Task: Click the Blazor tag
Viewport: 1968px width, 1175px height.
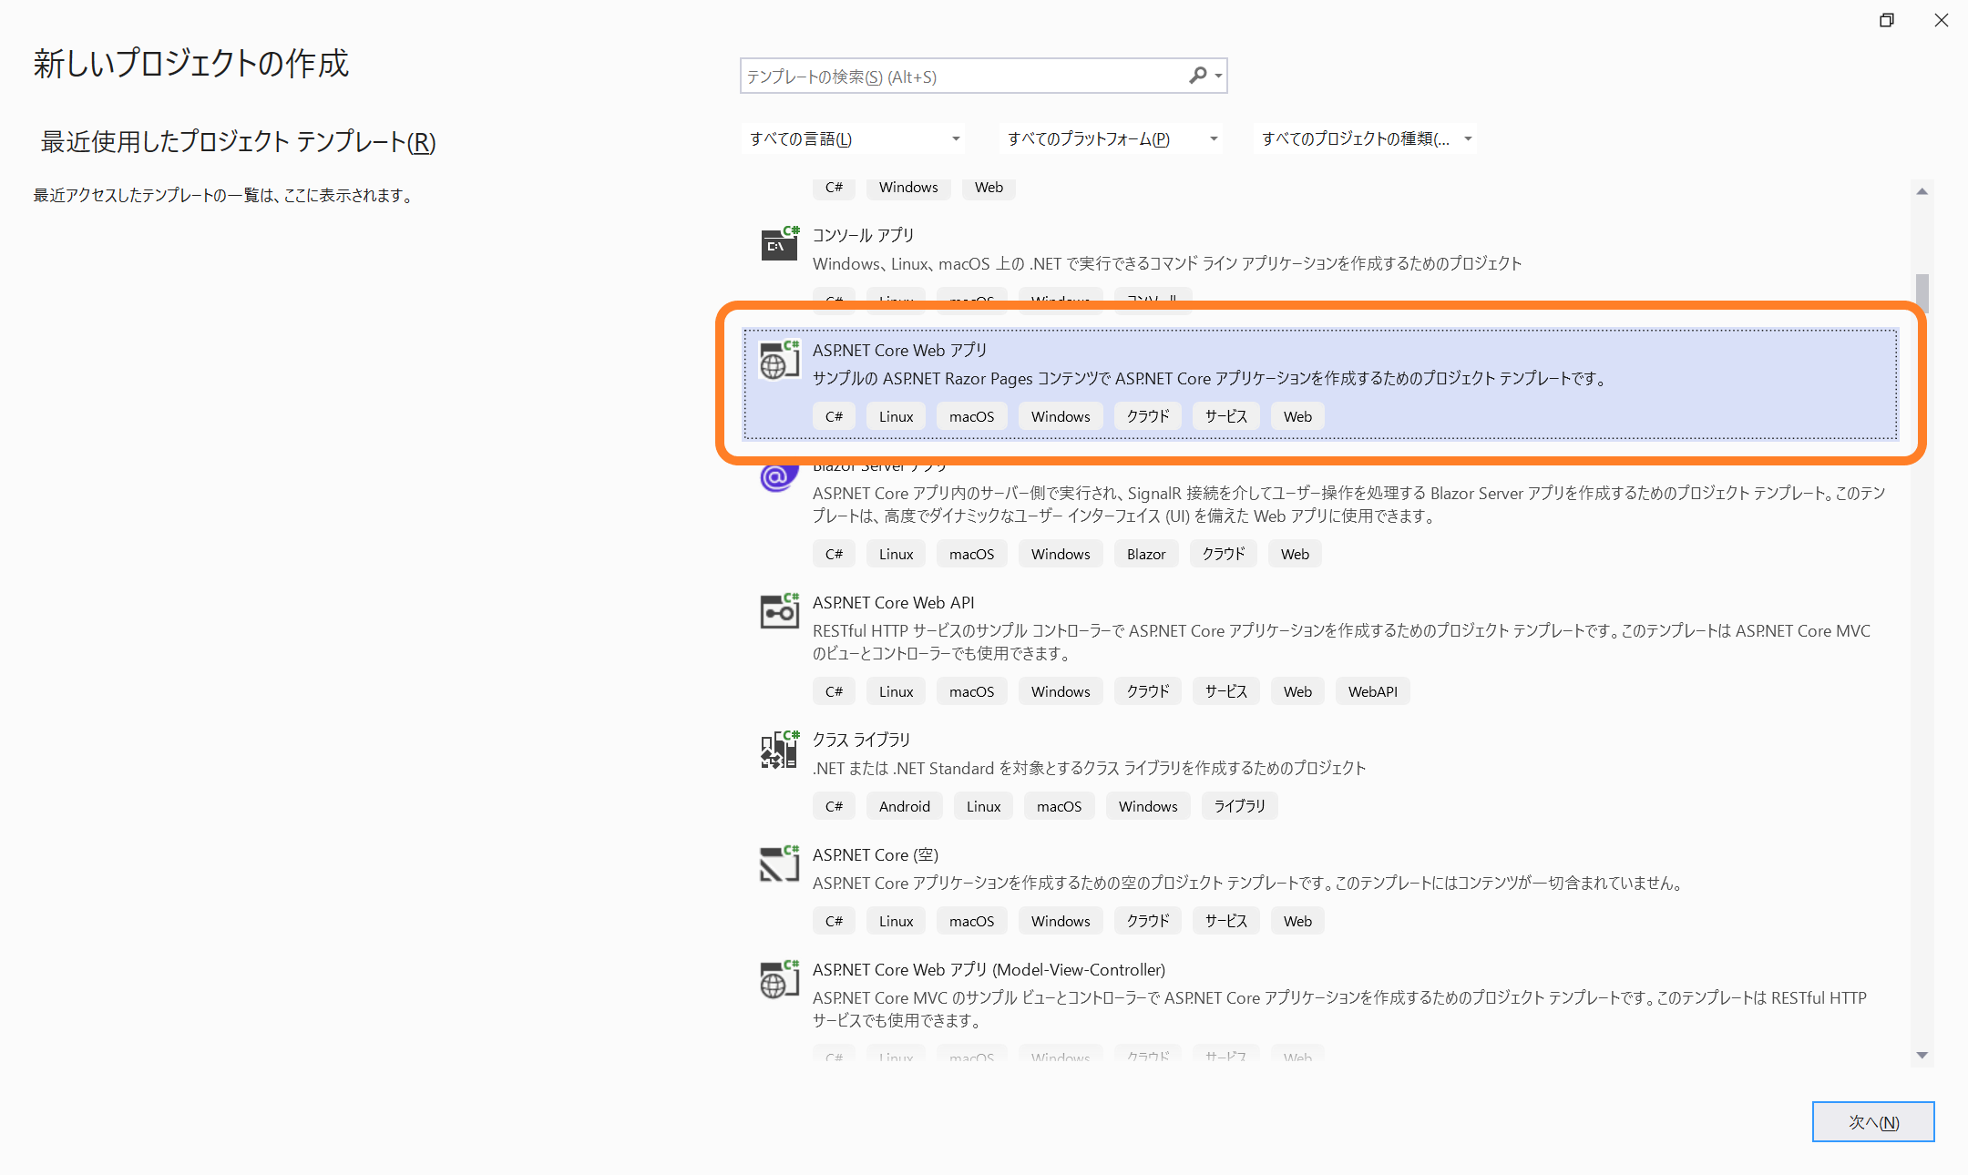Action: 1146,554
